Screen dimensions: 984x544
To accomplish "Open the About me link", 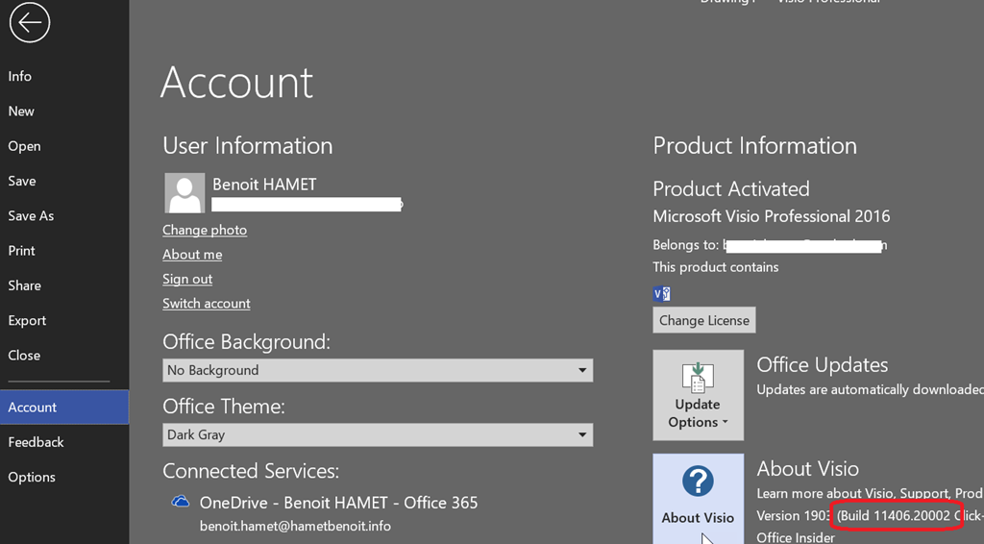I will click(x=192, y=255).
